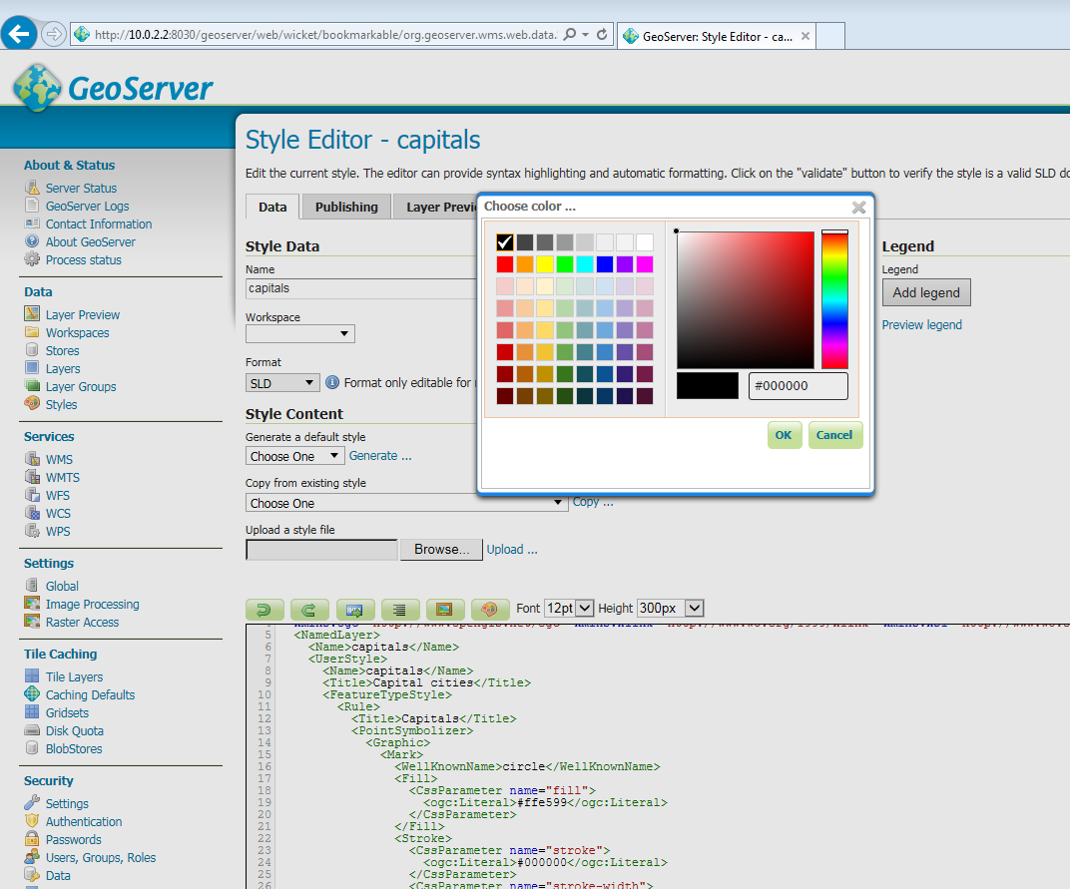Select the GeoServer: Style Editor browser tab
The image size is (1070, 889).
pyautogui.click(x=718, y=36)
